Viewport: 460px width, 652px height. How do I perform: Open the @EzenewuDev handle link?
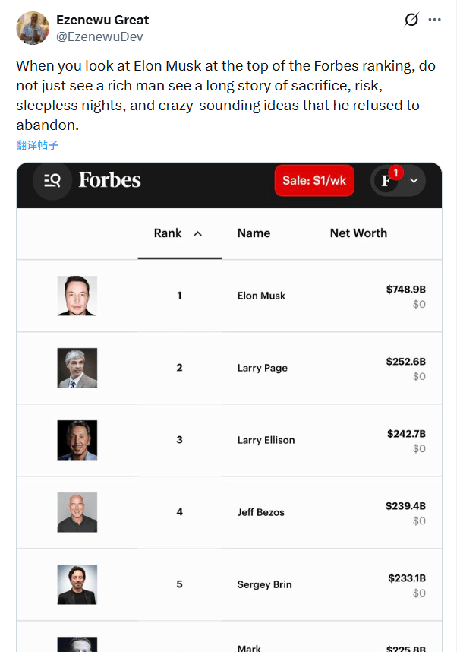[99, 36]
